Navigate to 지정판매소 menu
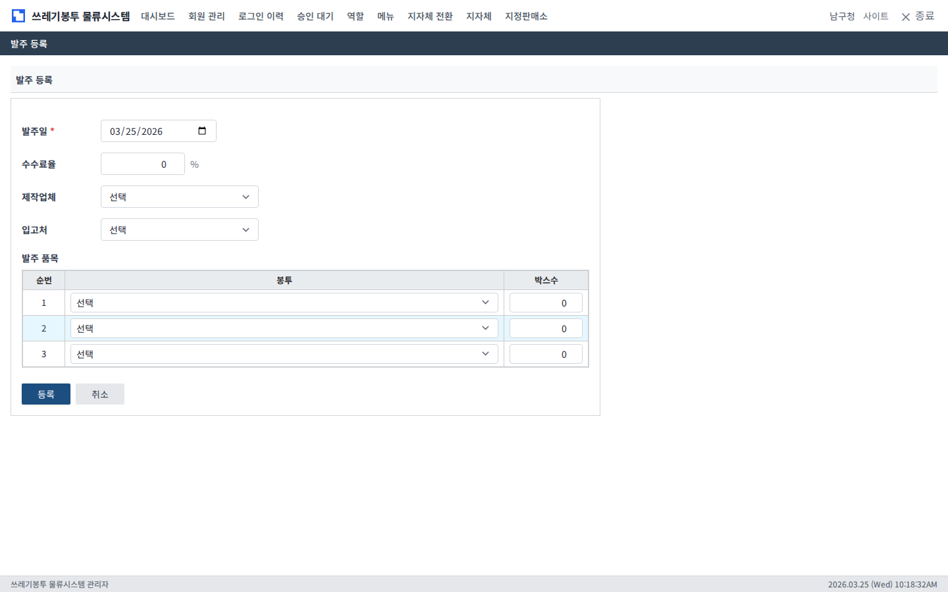 tap(526, 16)
